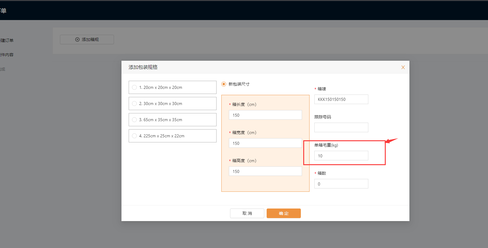
Task: Open the 创建订单 step in the sidebar
Action: click(7, 40)
